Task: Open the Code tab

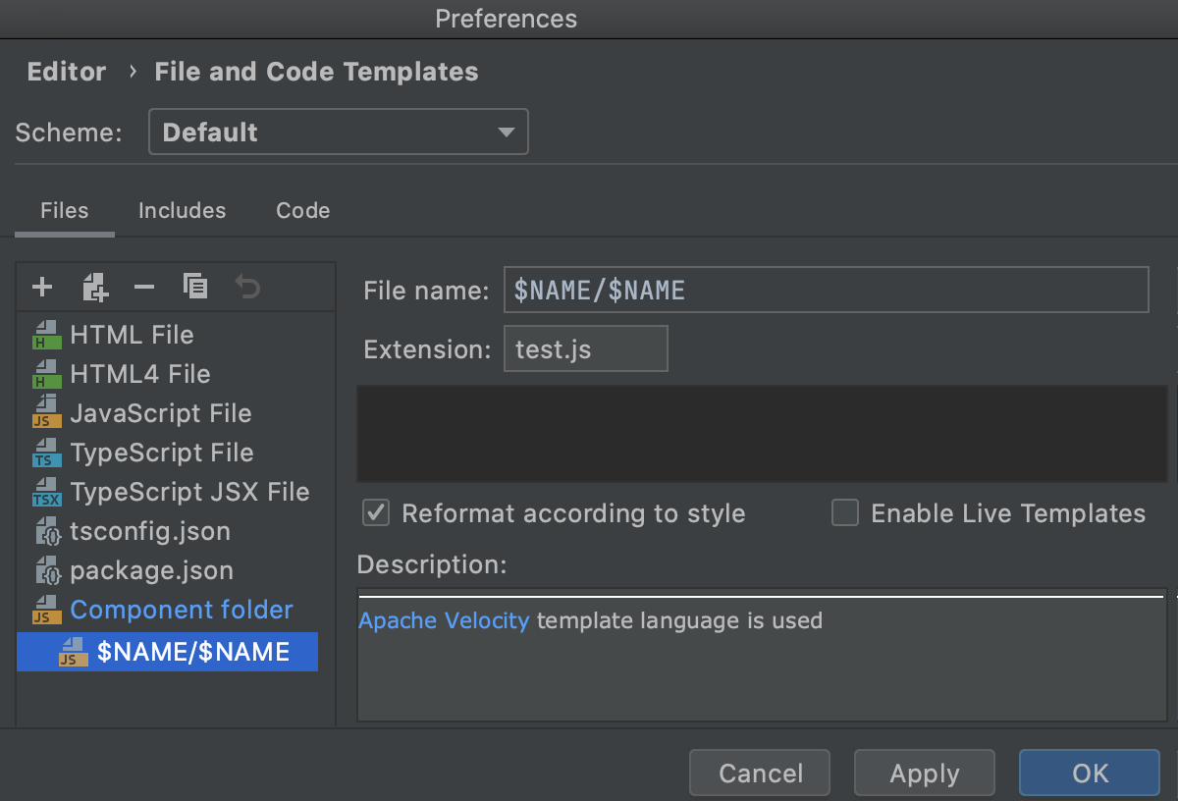Action: click(x=302, y=211)
